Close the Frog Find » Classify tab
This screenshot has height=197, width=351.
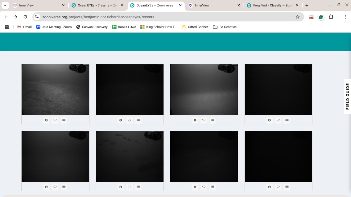(297, 5)
